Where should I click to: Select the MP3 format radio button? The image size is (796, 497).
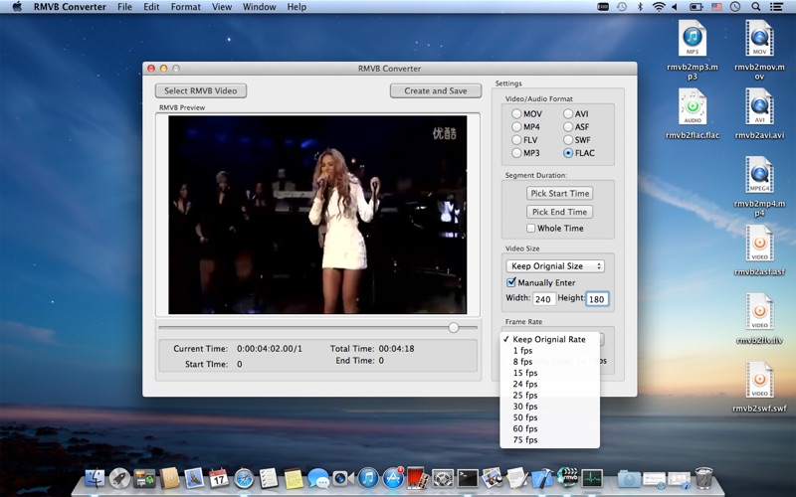516,153
